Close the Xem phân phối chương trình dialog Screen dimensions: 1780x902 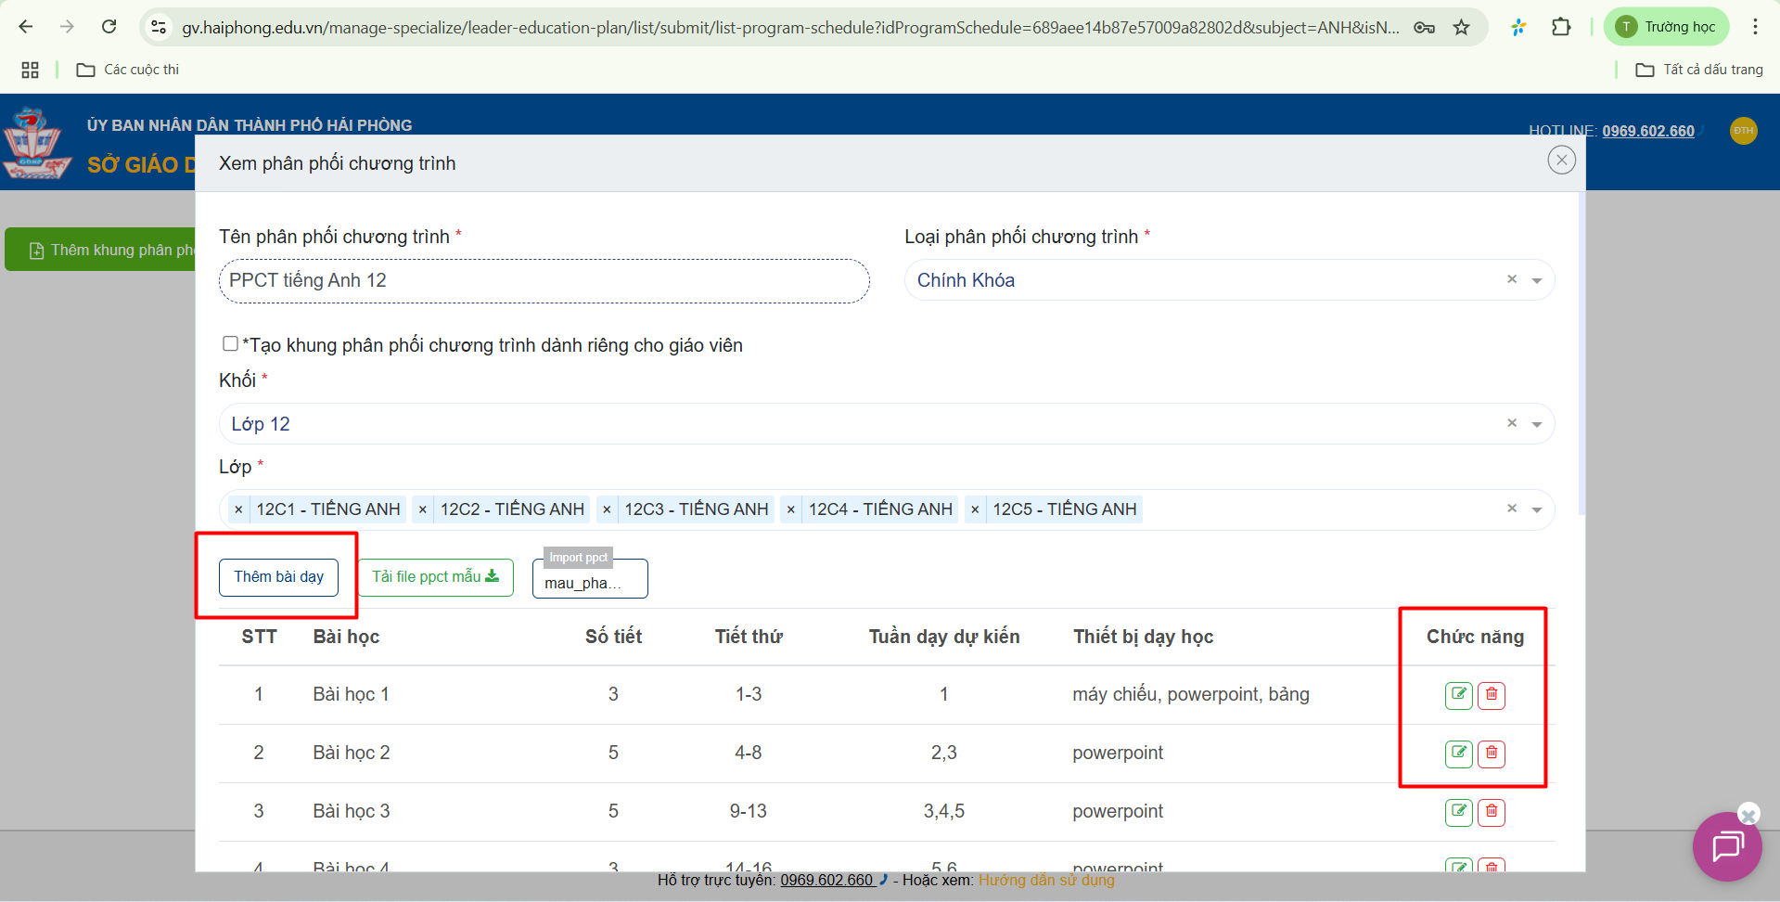click(x=1561, y=161)
